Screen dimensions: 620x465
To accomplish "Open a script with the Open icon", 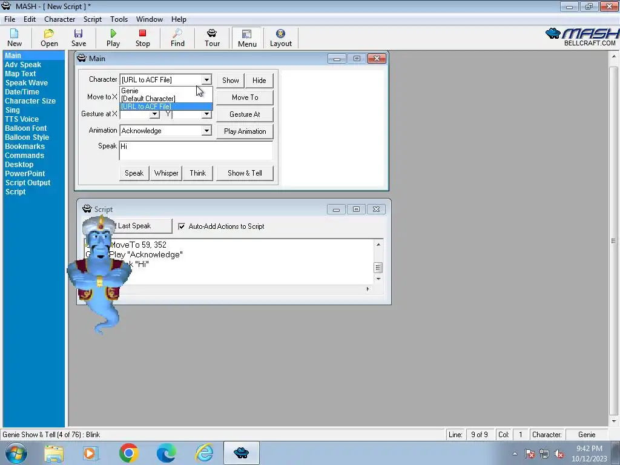I will pyautogui.click(x=49, y=38).
